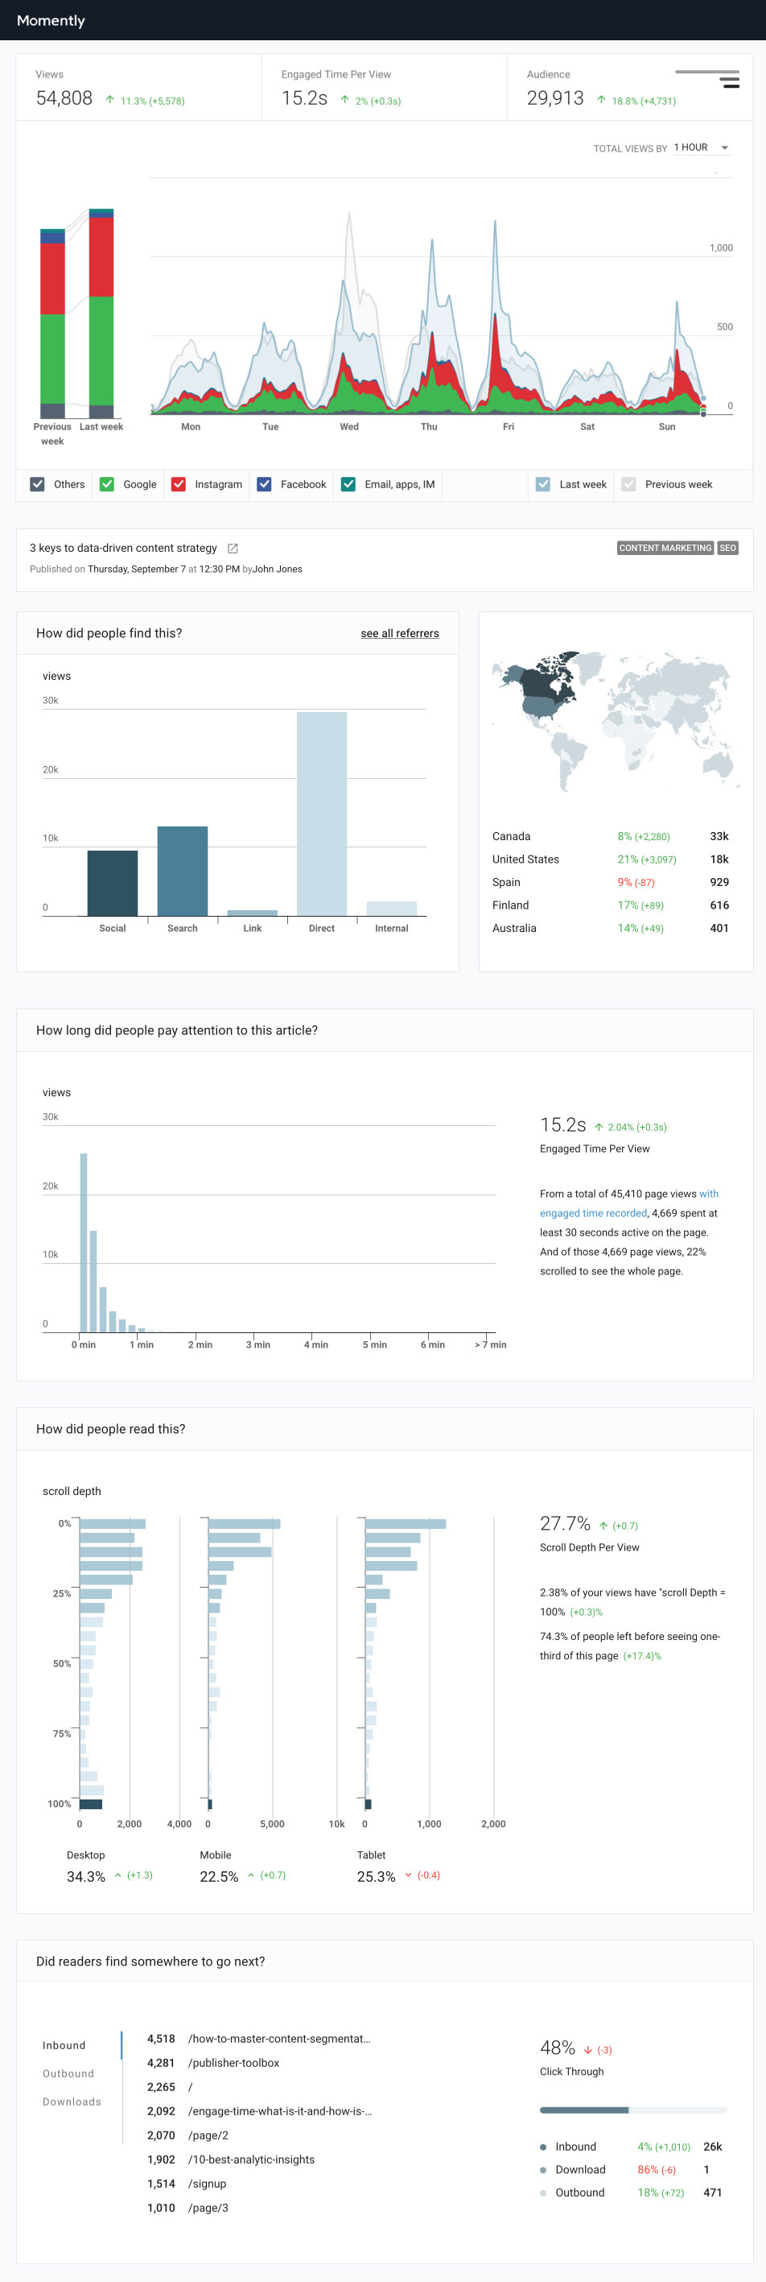Switch to the Downloads tab
This screenshot has height=2282, width=766.
point(72,2102)
